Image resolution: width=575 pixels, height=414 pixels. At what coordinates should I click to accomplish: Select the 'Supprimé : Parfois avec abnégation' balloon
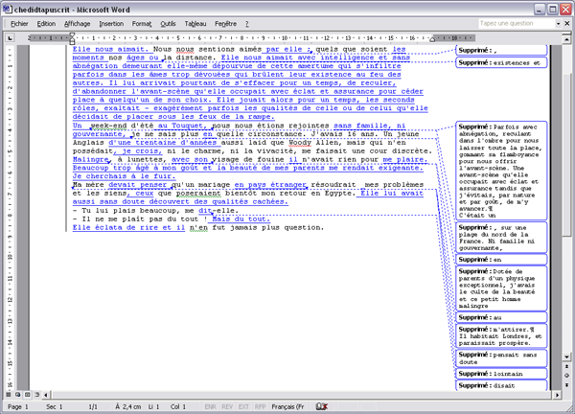pyautogui.click(x=501, y=171)
